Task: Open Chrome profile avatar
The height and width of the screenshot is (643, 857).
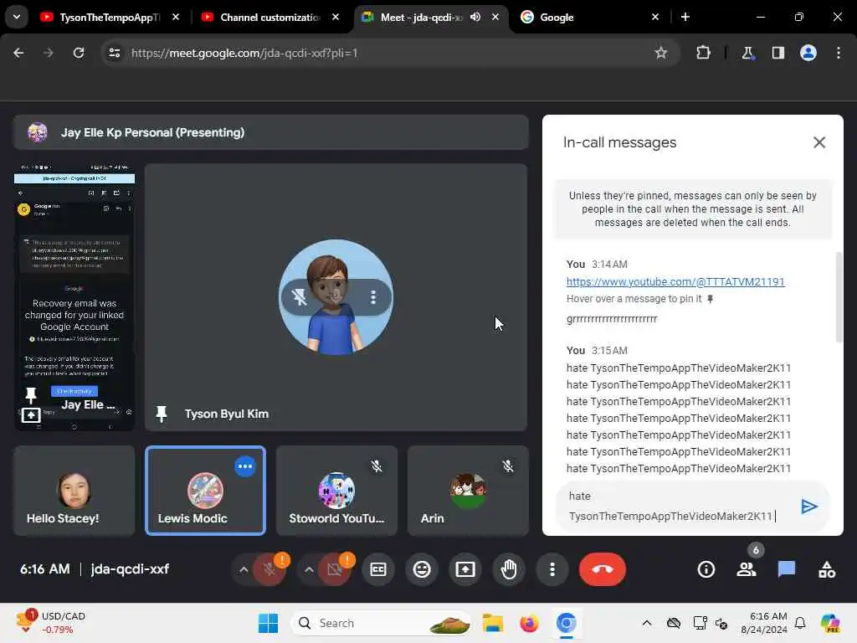Action: point(808,53)
